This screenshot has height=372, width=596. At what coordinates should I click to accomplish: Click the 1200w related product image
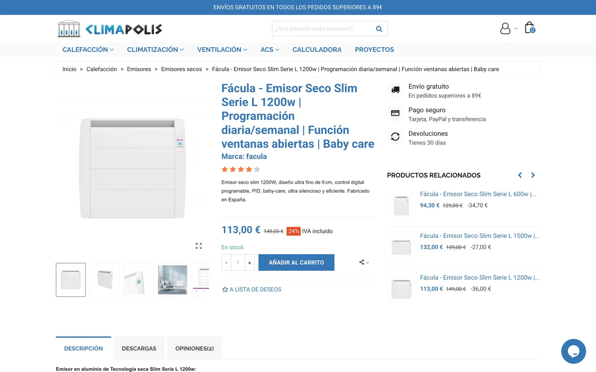click(401, 288)
